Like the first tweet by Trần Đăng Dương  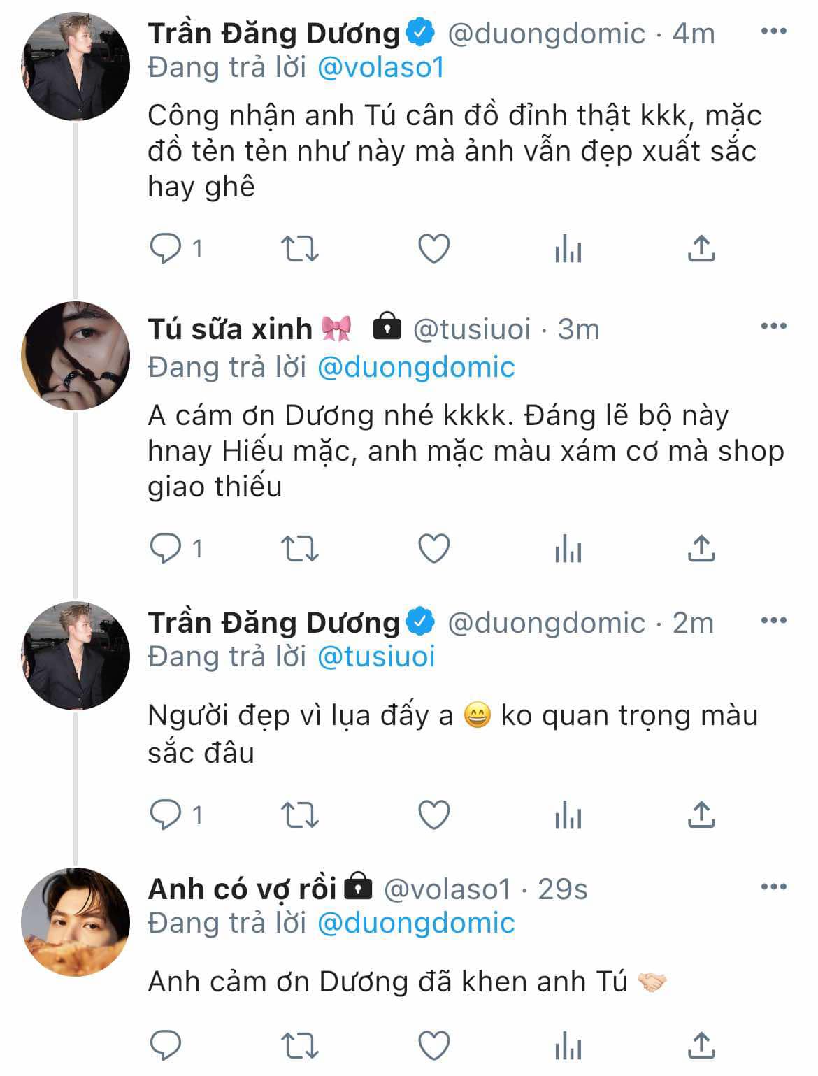(x=433, y=248)
